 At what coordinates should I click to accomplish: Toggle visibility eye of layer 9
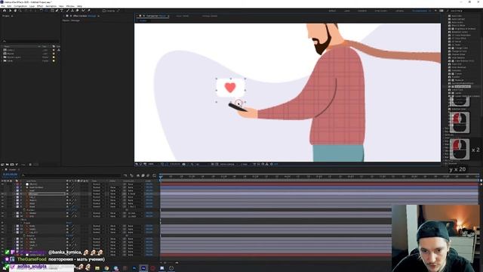tap(2, 213)
